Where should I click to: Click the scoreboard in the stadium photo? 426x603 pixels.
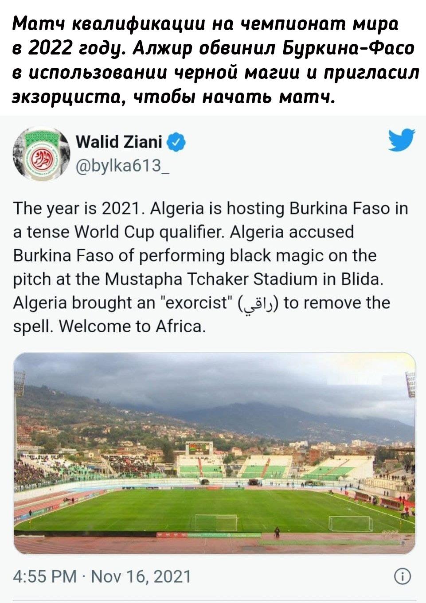[199, 447]
